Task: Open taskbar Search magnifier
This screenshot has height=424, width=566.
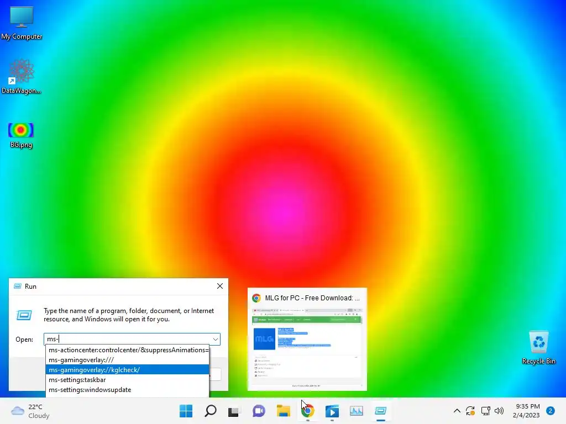Action: point(211,411)
